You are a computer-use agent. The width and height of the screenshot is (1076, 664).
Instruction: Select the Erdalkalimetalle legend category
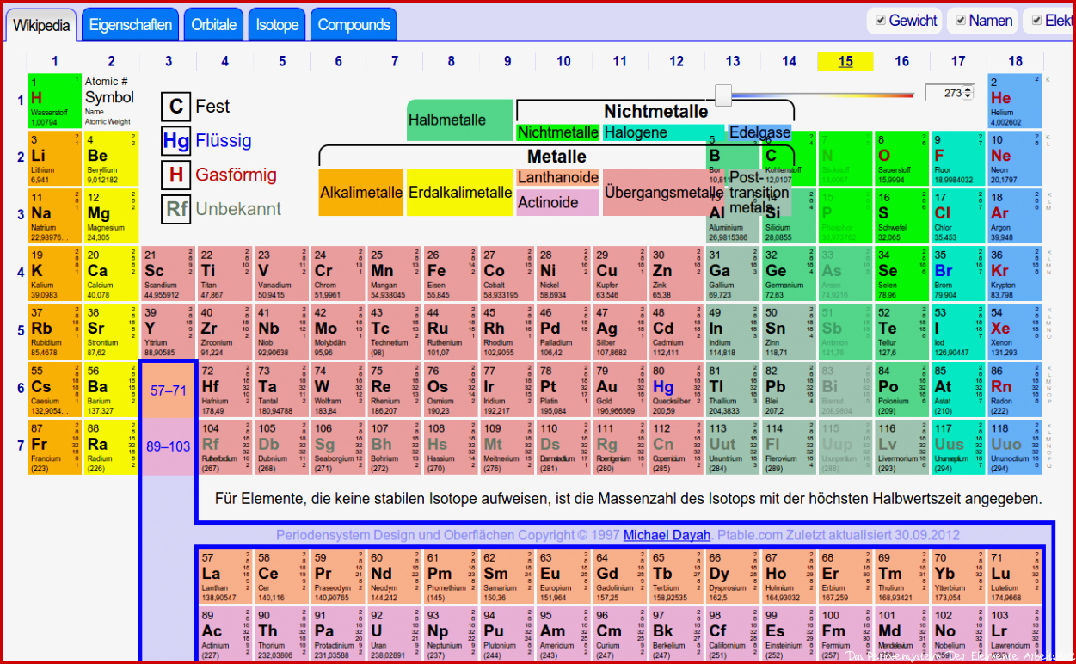(460, 193)
